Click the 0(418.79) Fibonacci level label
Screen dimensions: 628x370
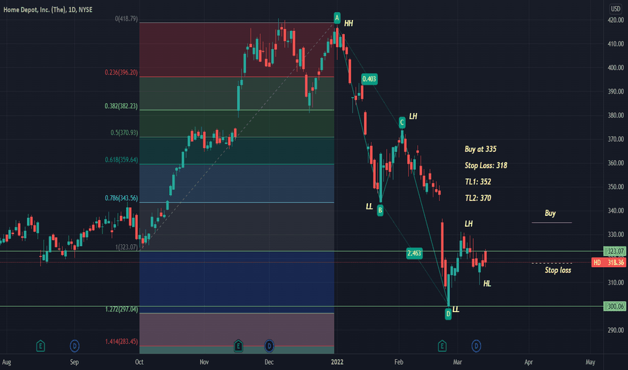click(x=126, y=19)
